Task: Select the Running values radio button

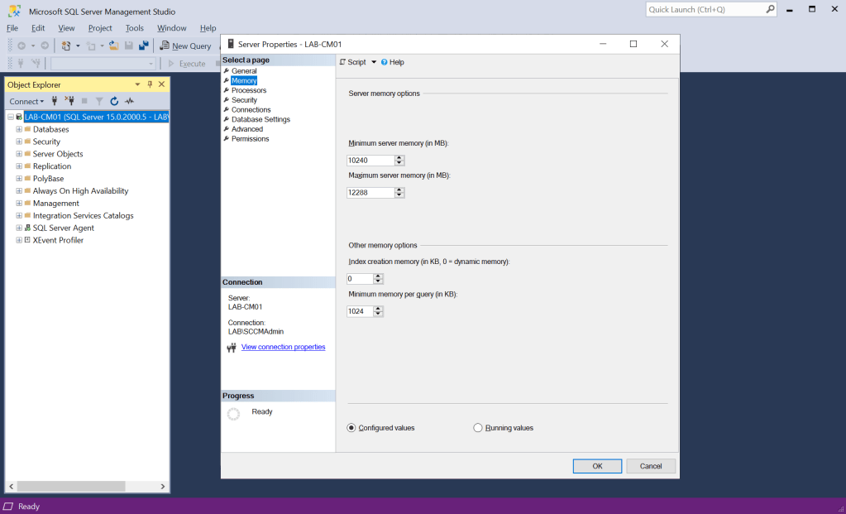Action: point(478,428)
